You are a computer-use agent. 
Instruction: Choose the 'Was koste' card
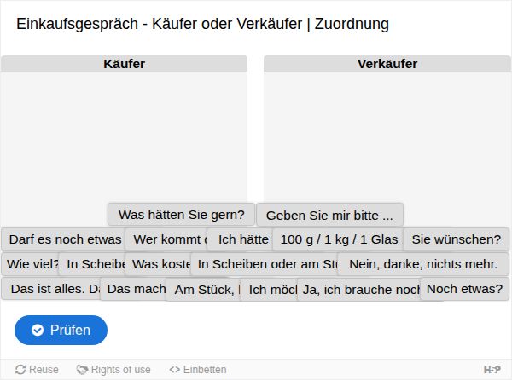tap(159, 264)
